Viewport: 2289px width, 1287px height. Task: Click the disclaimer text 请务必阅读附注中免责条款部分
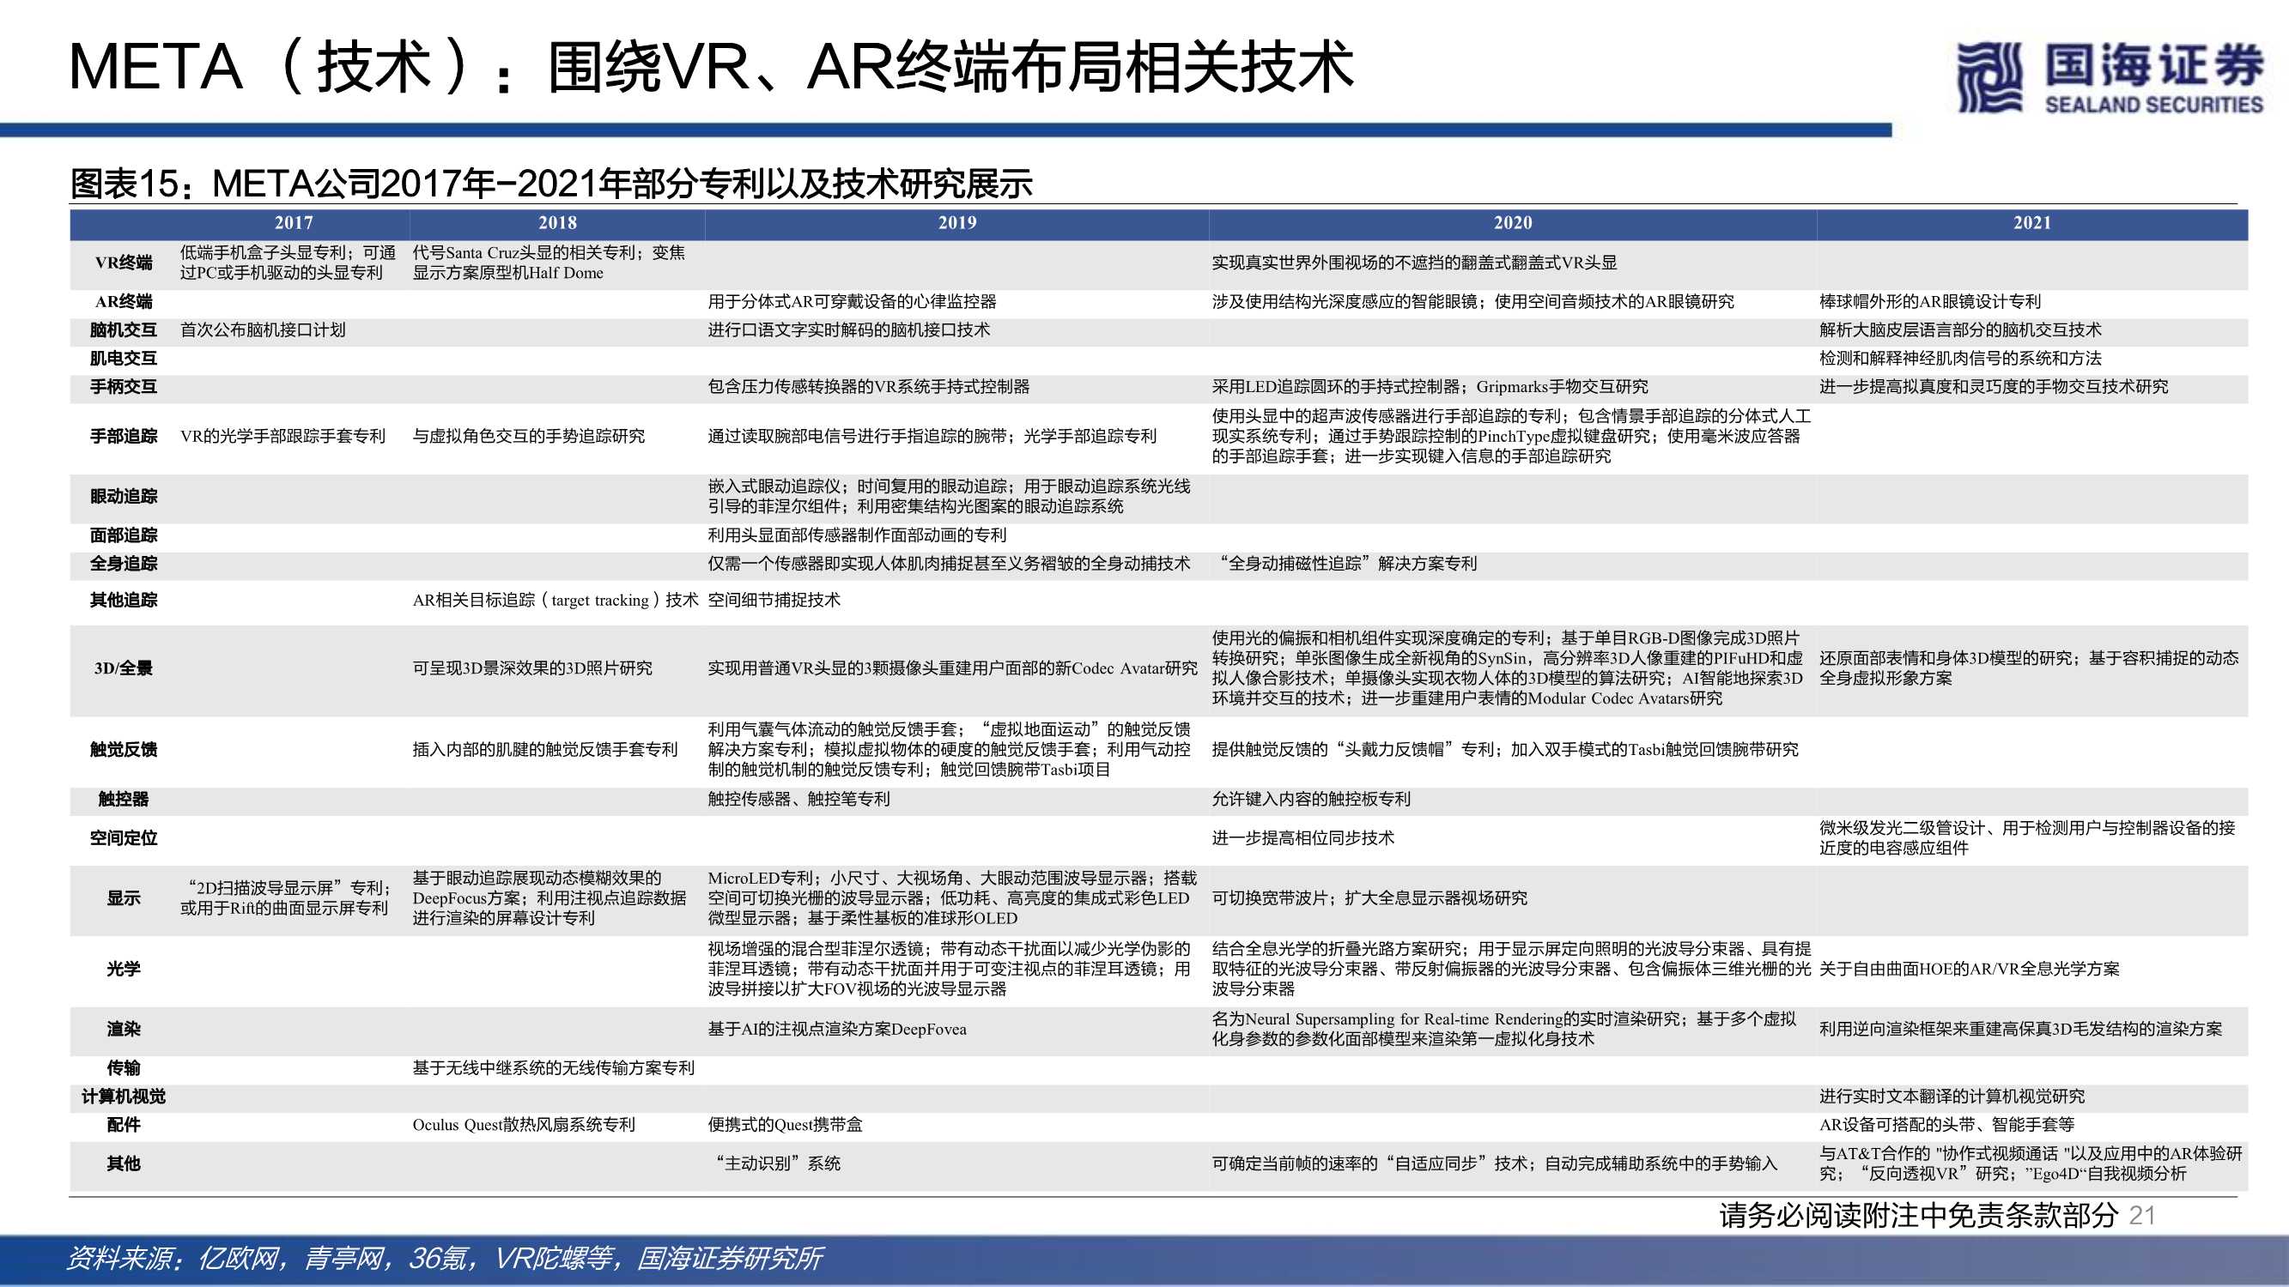coord(1919,1215)
